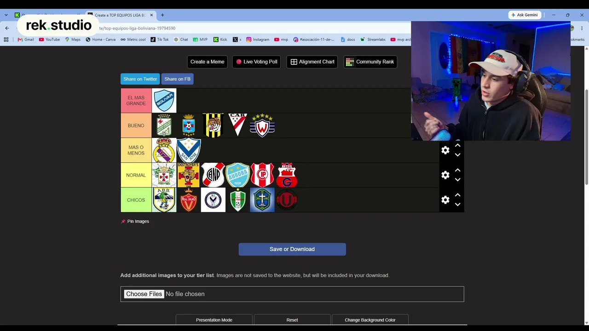Viewport: 589px width, 331px height.
Task: Open the YouTube bookmark
Action: point(49,40)
